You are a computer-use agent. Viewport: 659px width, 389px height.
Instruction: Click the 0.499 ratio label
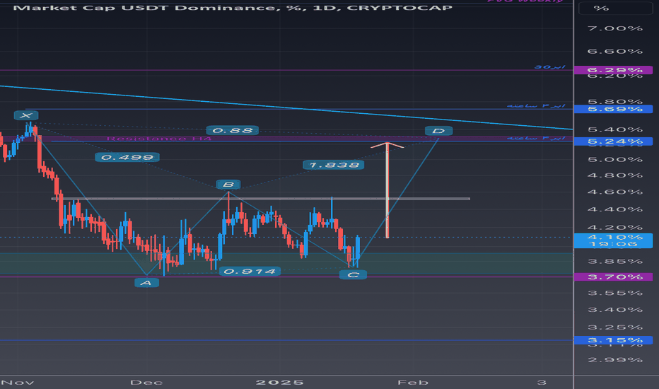click(x=127, y=157)
